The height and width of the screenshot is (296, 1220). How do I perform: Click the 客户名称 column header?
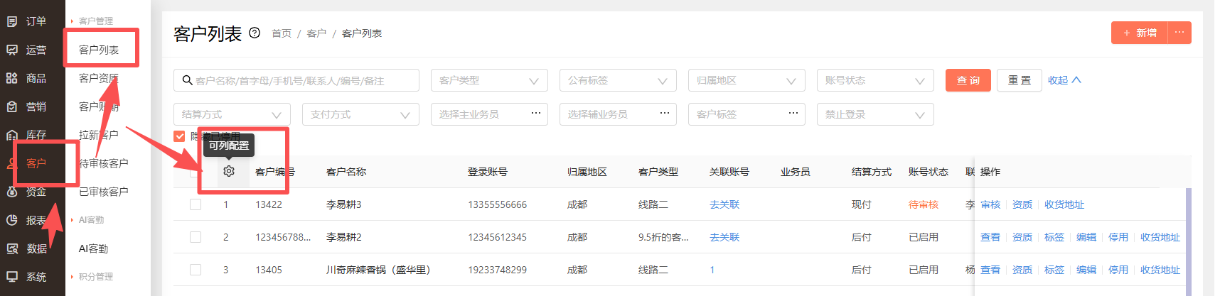coord(346,172)
